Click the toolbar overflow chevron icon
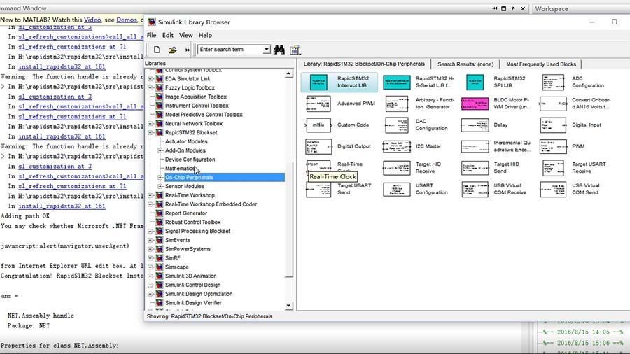Viewport: 630px width, 354px height. (x=187, y=50)
